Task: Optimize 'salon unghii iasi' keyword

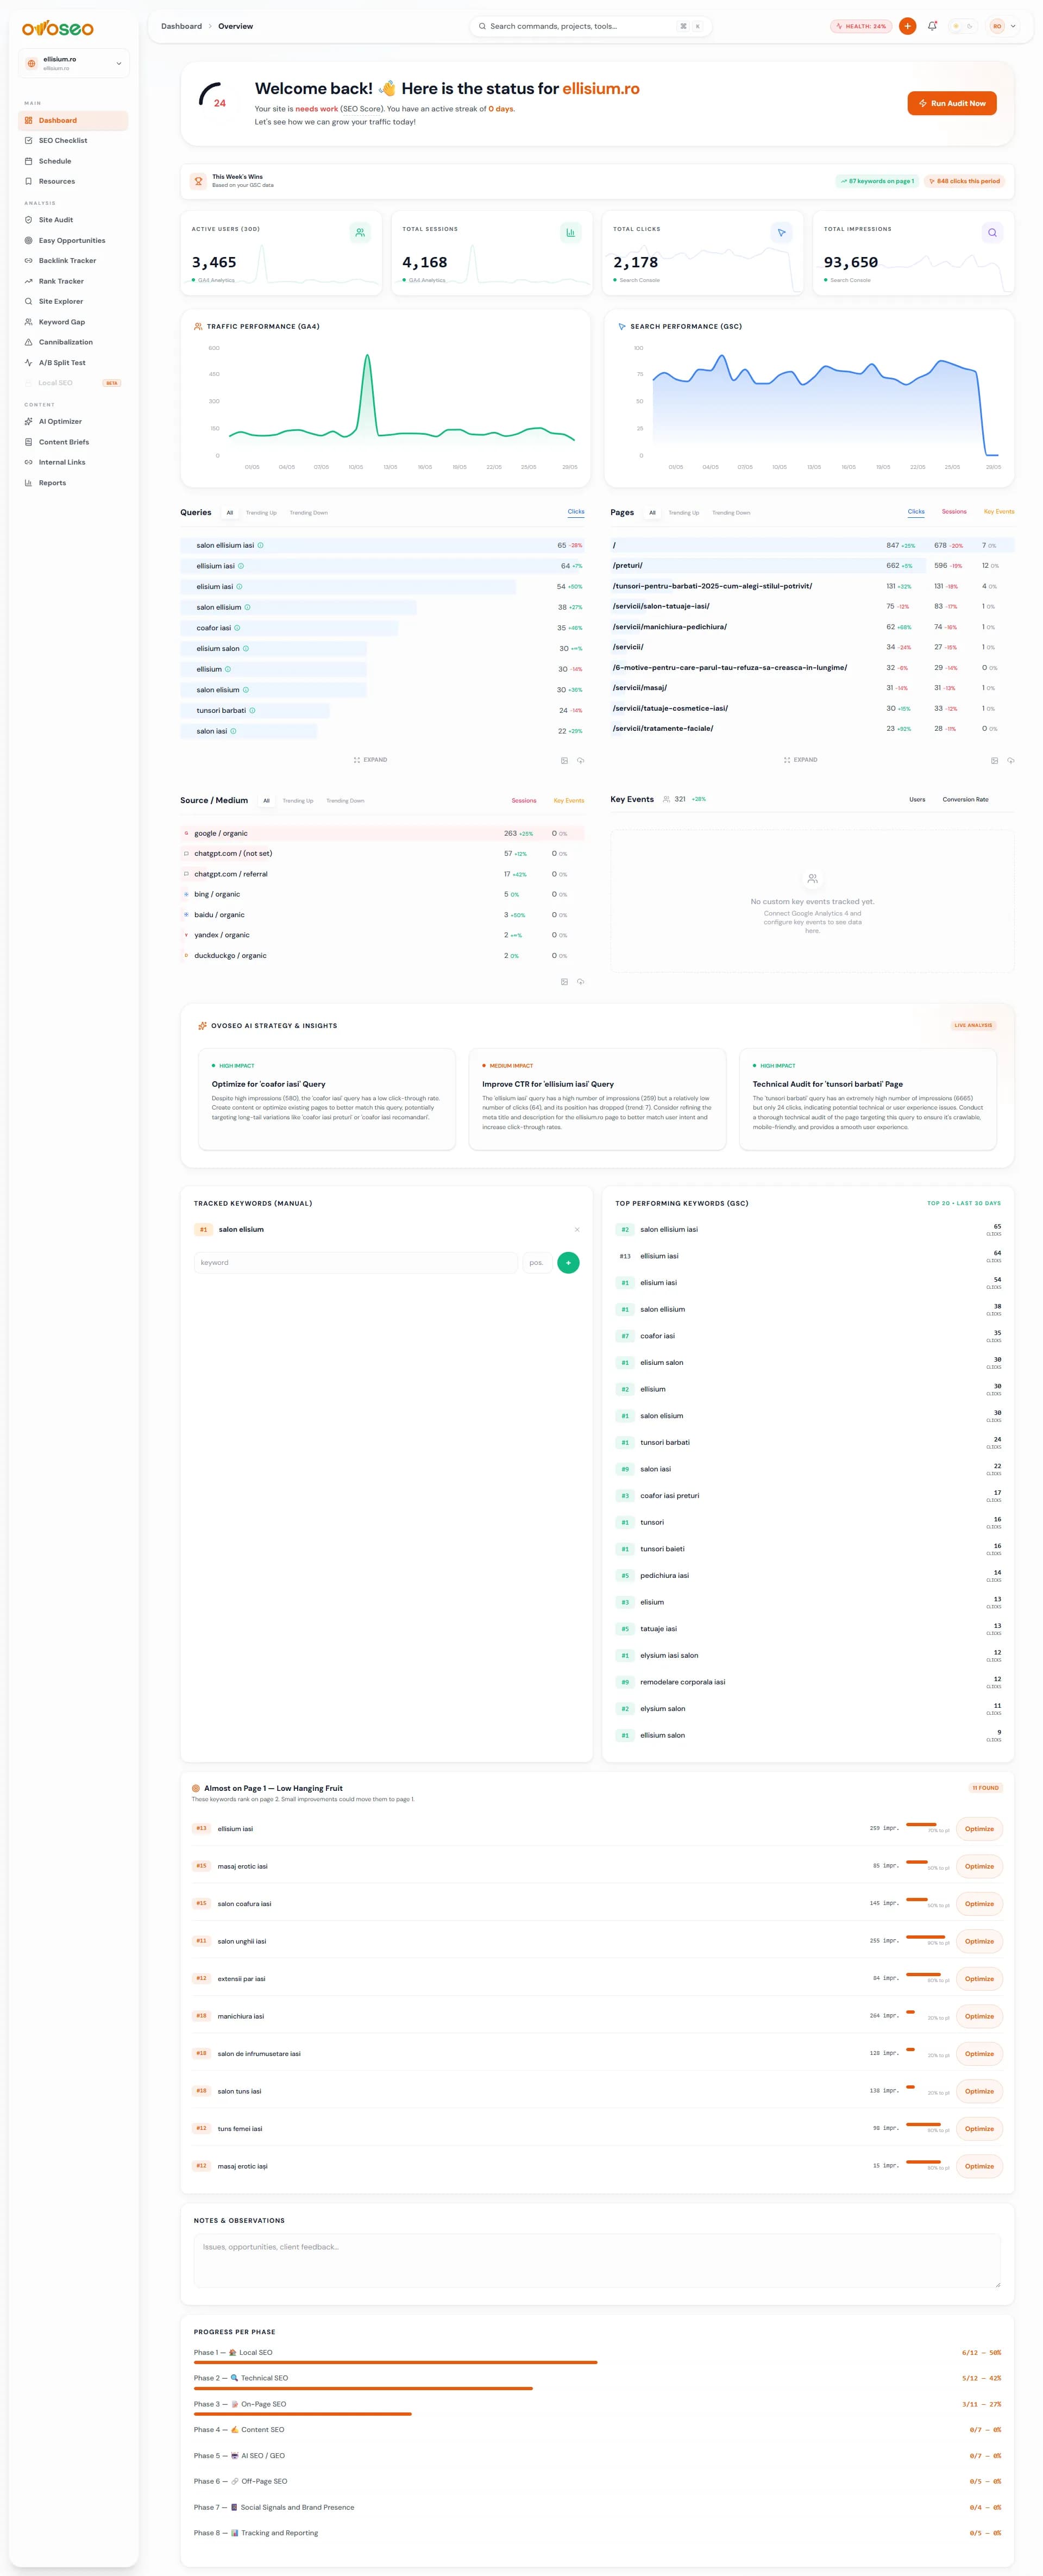Action: click(979, 1941)
